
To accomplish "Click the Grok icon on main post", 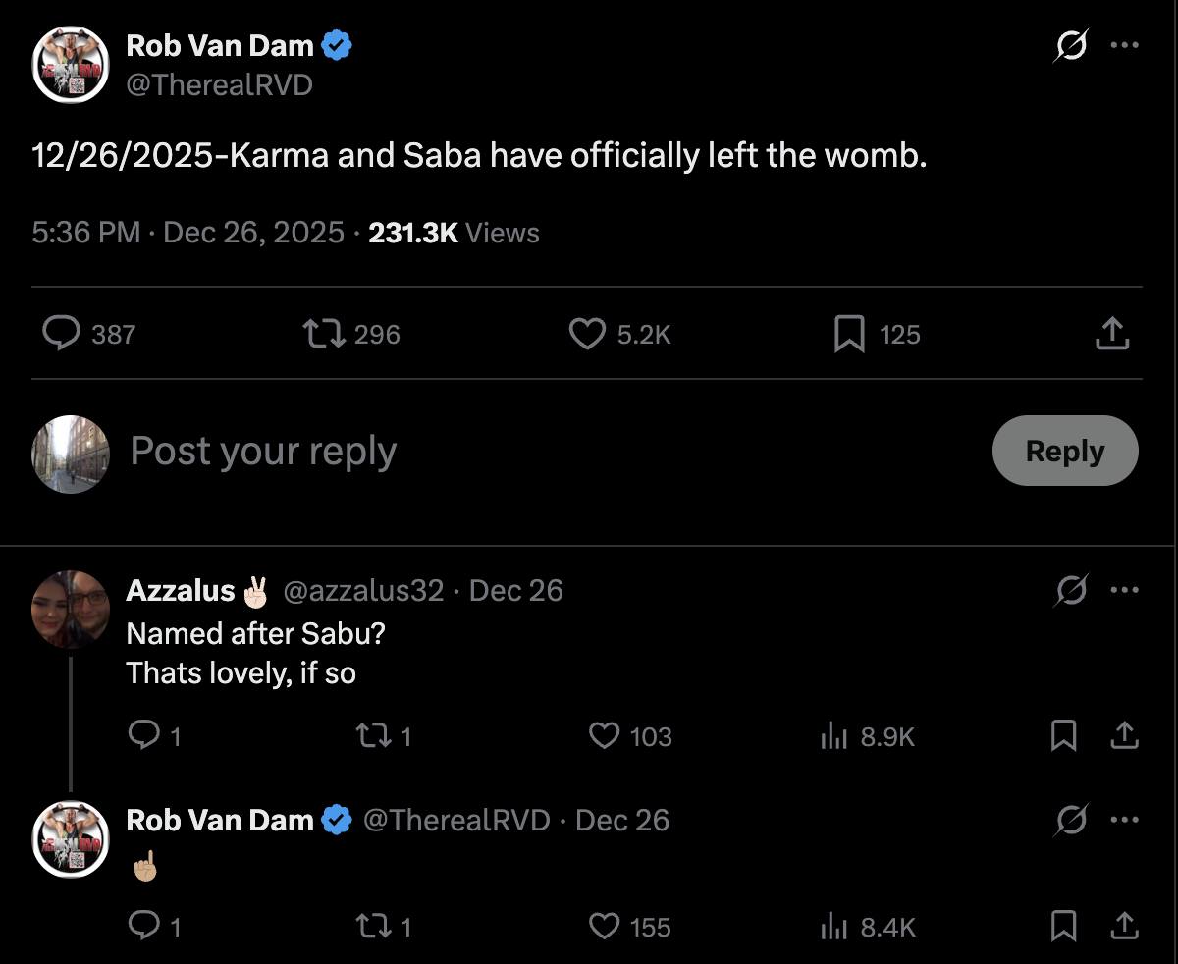I will (1071, 46).
